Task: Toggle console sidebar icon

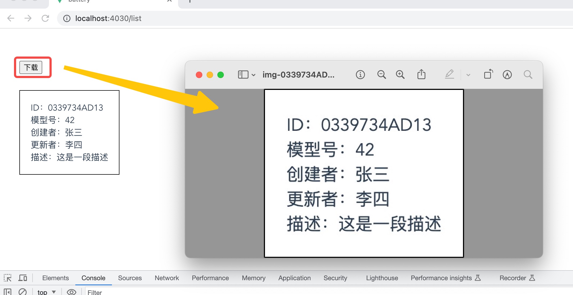Action: (x=8, y=292)
